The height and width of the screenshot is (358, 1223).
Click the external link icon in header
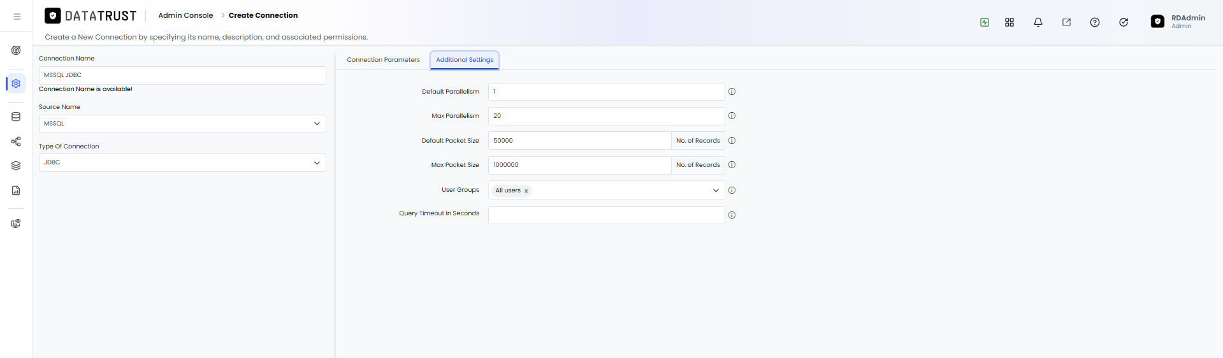(1066, 22)
